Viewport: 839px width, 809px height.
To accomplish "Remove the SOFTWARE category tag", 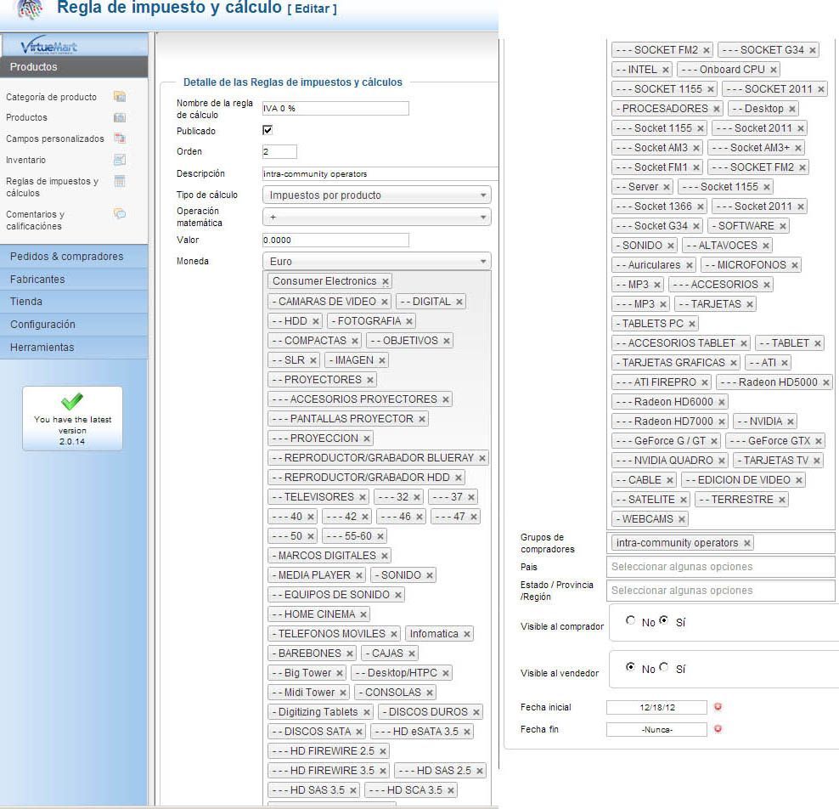I will [782, 226].
